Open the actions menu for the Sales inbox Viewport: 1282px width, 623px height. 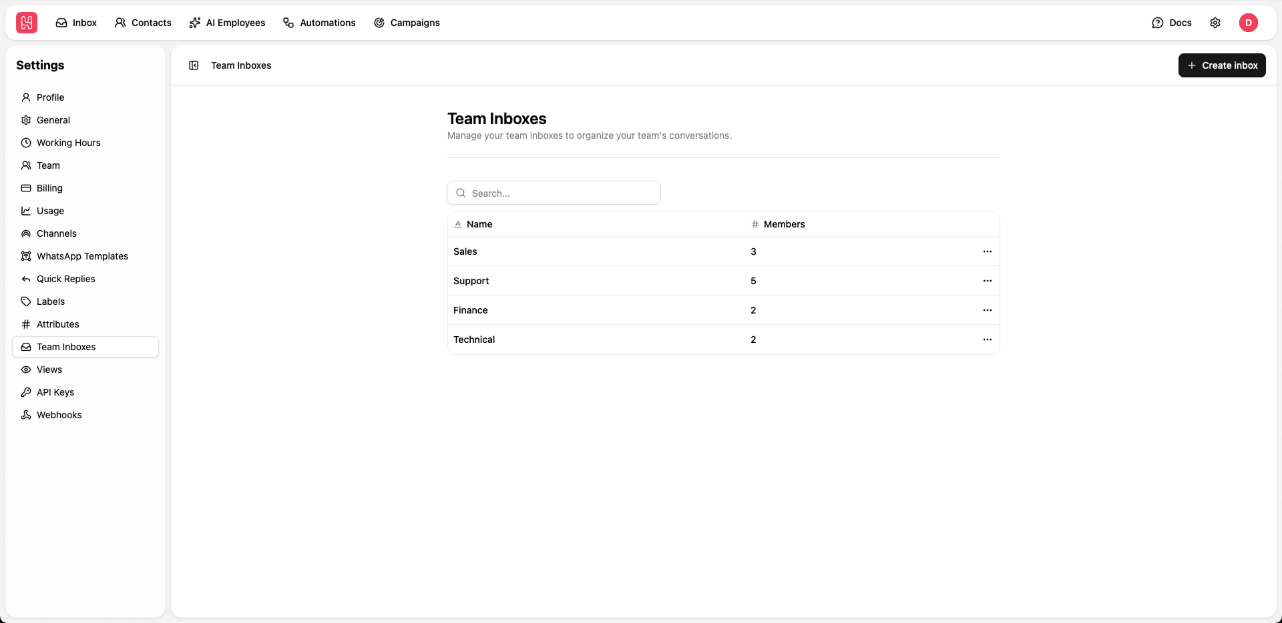pyautogui.click(x=988, y=251)
